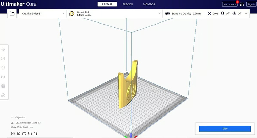Select the Rotate tool
The height and width of the screenshot is (138, 257).
click(3, 67)
